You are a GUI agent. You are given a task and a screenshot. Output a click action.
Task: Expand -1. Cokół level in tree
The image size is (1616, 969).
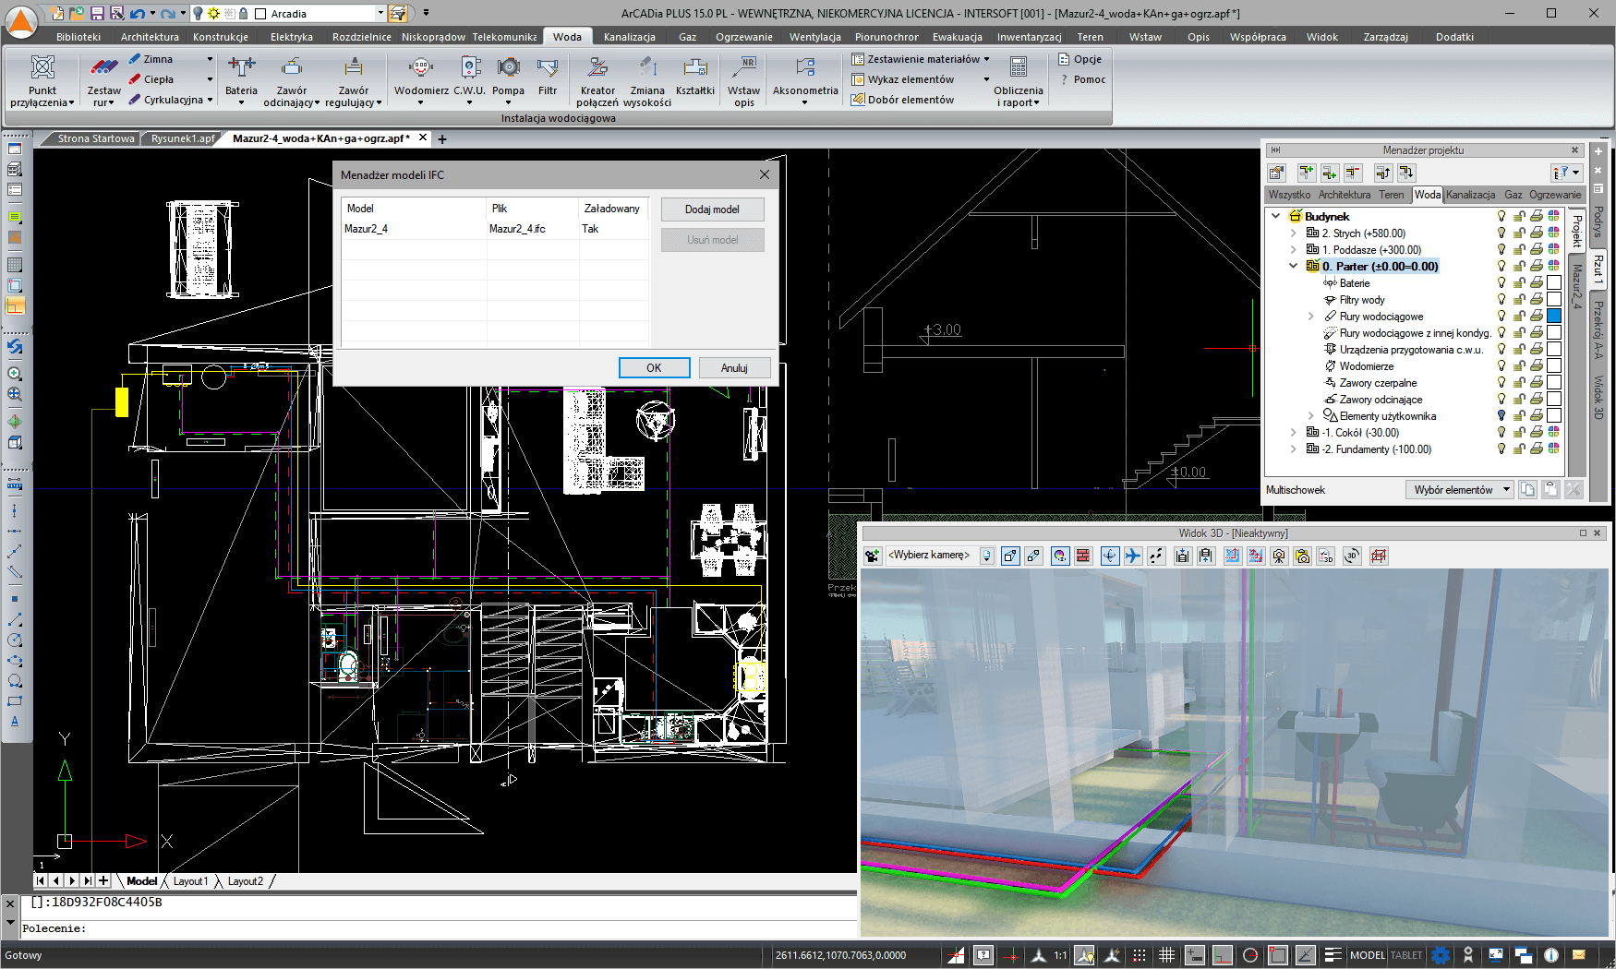1293,433
